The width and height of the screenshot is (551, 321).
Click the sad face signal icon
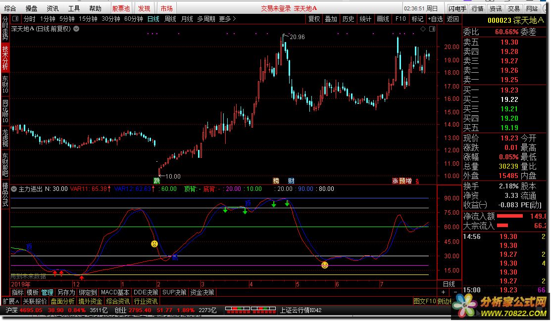pyautogui.click(x=154, y=244)
